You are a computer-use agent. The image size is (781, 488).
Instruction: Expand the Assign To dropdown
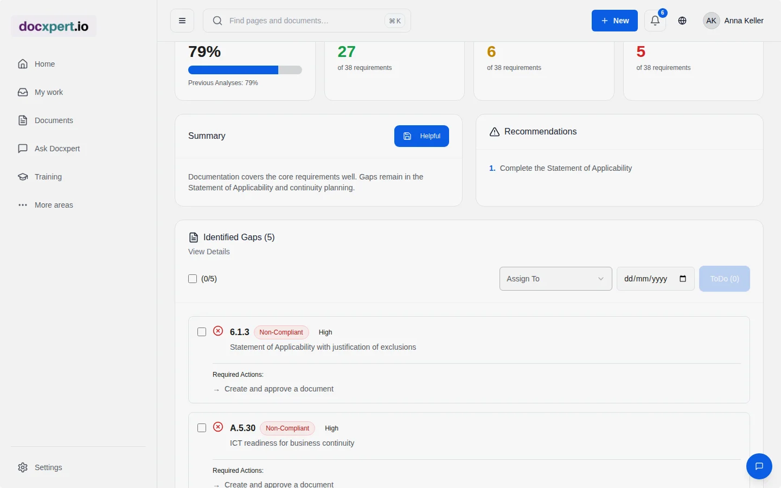pos(556,279)
